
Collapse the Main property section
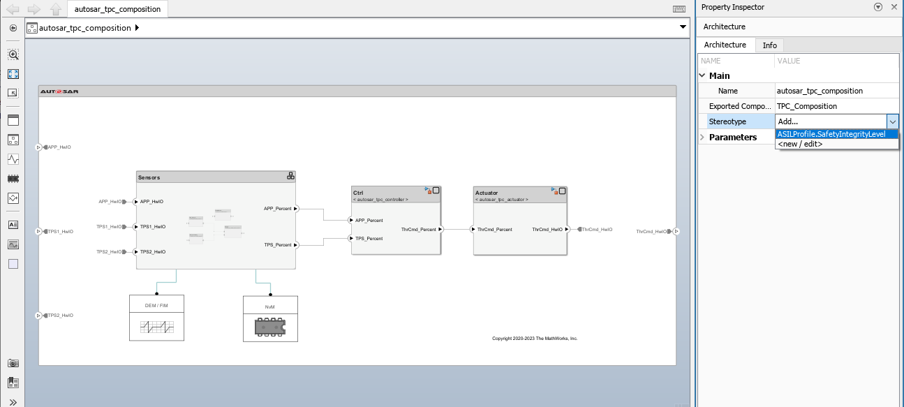pos(702,75)
